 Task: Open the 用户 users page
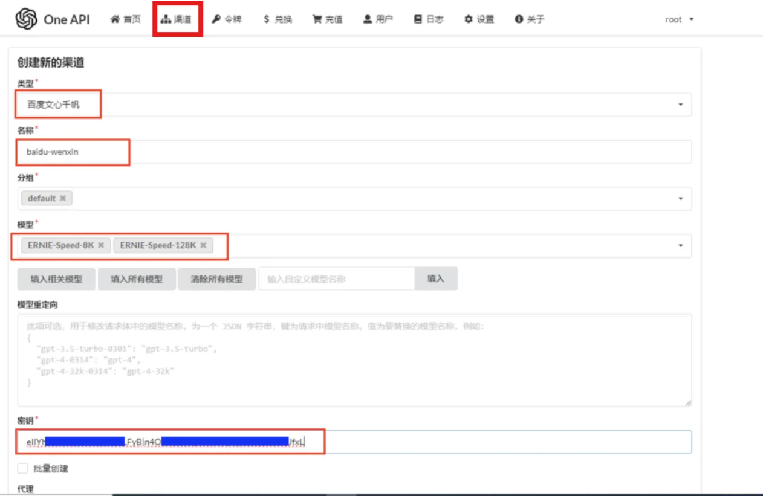378,19
